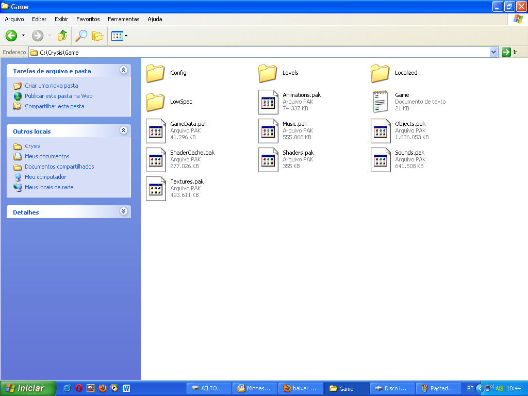Open the Ferramentas menu
Viewport: 528px width, 396px height.
124,19
